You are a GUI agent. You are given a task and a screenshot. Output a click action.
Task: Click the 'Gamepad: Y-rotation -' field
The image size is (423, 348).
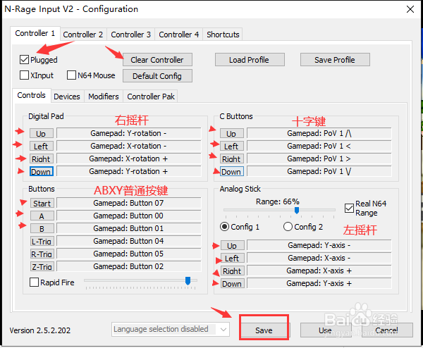129,133
